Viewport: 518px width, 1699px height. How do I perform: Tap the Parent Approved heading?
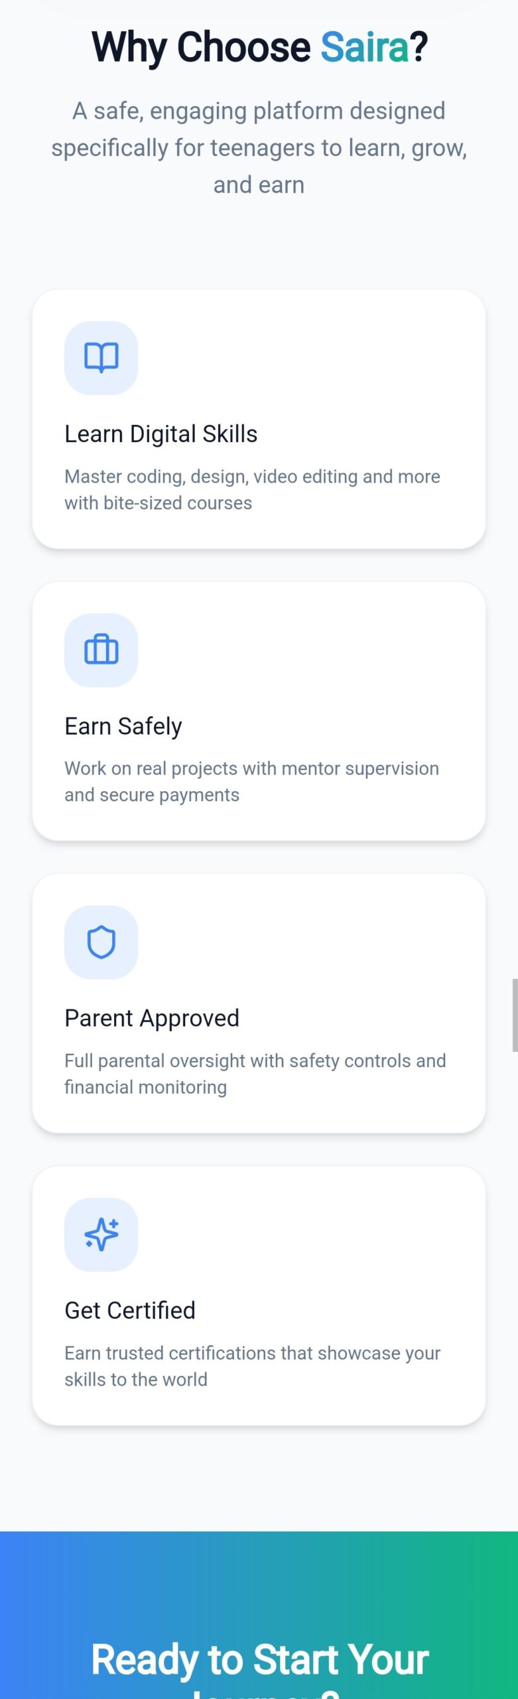[152, 1018]
